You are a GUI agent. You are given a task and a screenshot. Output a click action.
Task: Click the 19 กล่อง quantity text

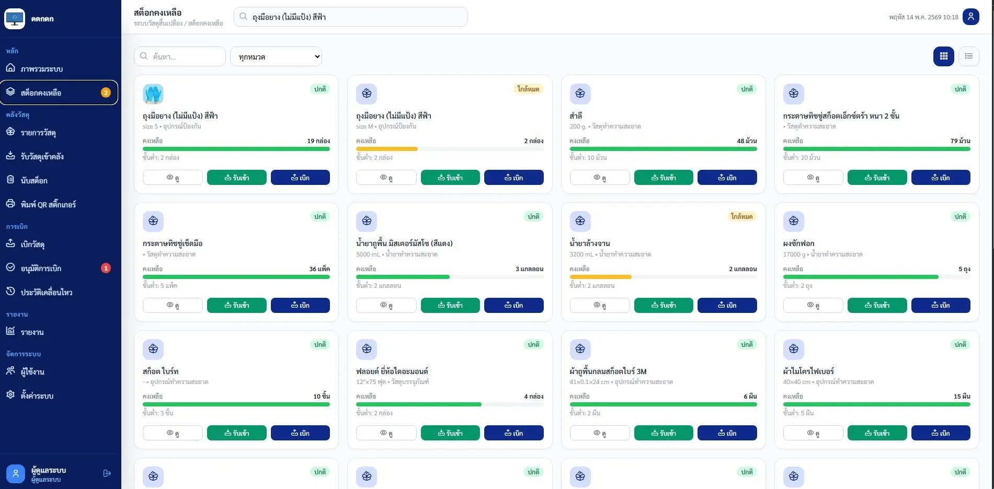tap(318, 141)
